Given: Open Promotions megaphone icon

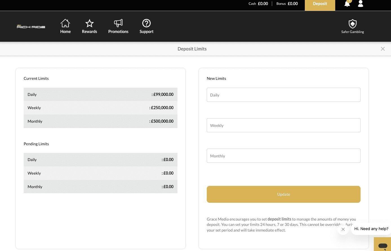Looking at the screenshot, I should click(118, 23).
